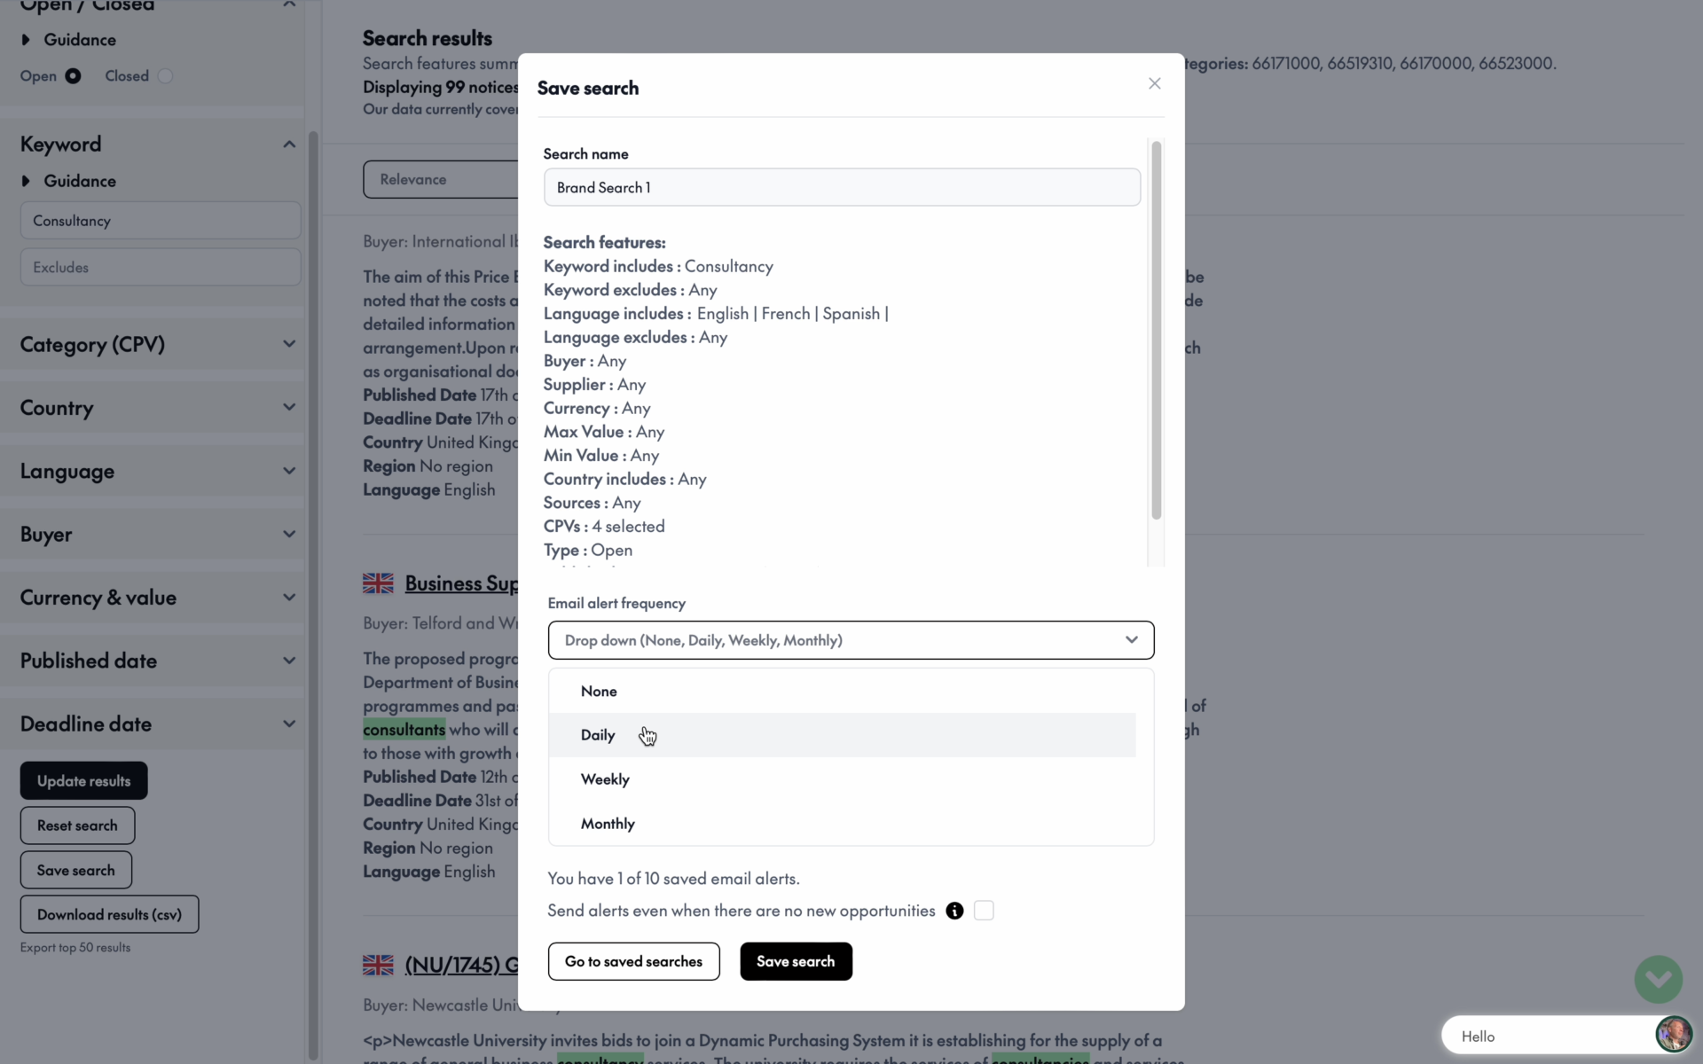Select Daily alert frequency
1703x1064 pixels.
point(598,735)
